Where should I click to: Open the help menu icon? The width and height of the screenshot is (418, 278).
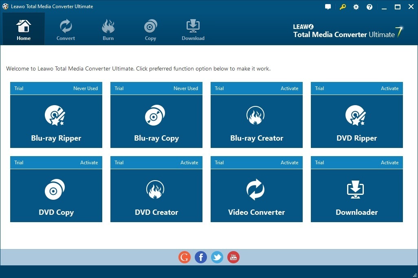(x=369, y=7)
